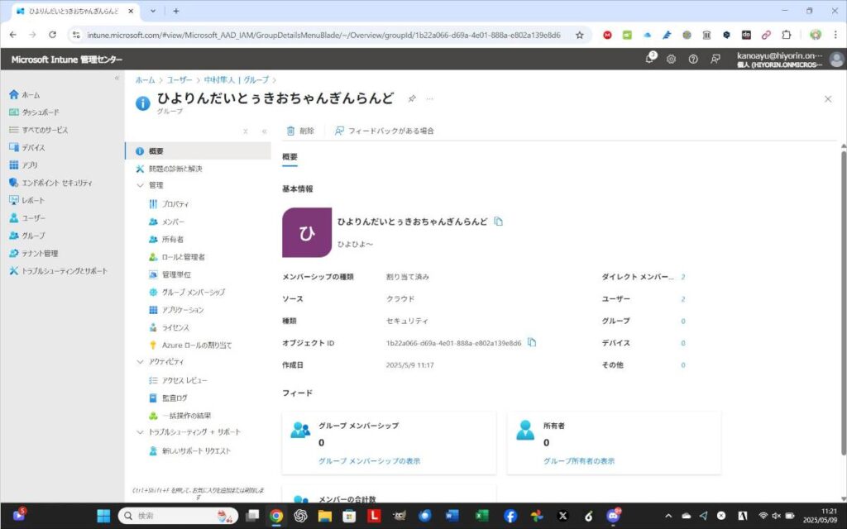Screen dimensions: 847x529
Task: Show hidden system tray icons
Action: pos(668,516)
